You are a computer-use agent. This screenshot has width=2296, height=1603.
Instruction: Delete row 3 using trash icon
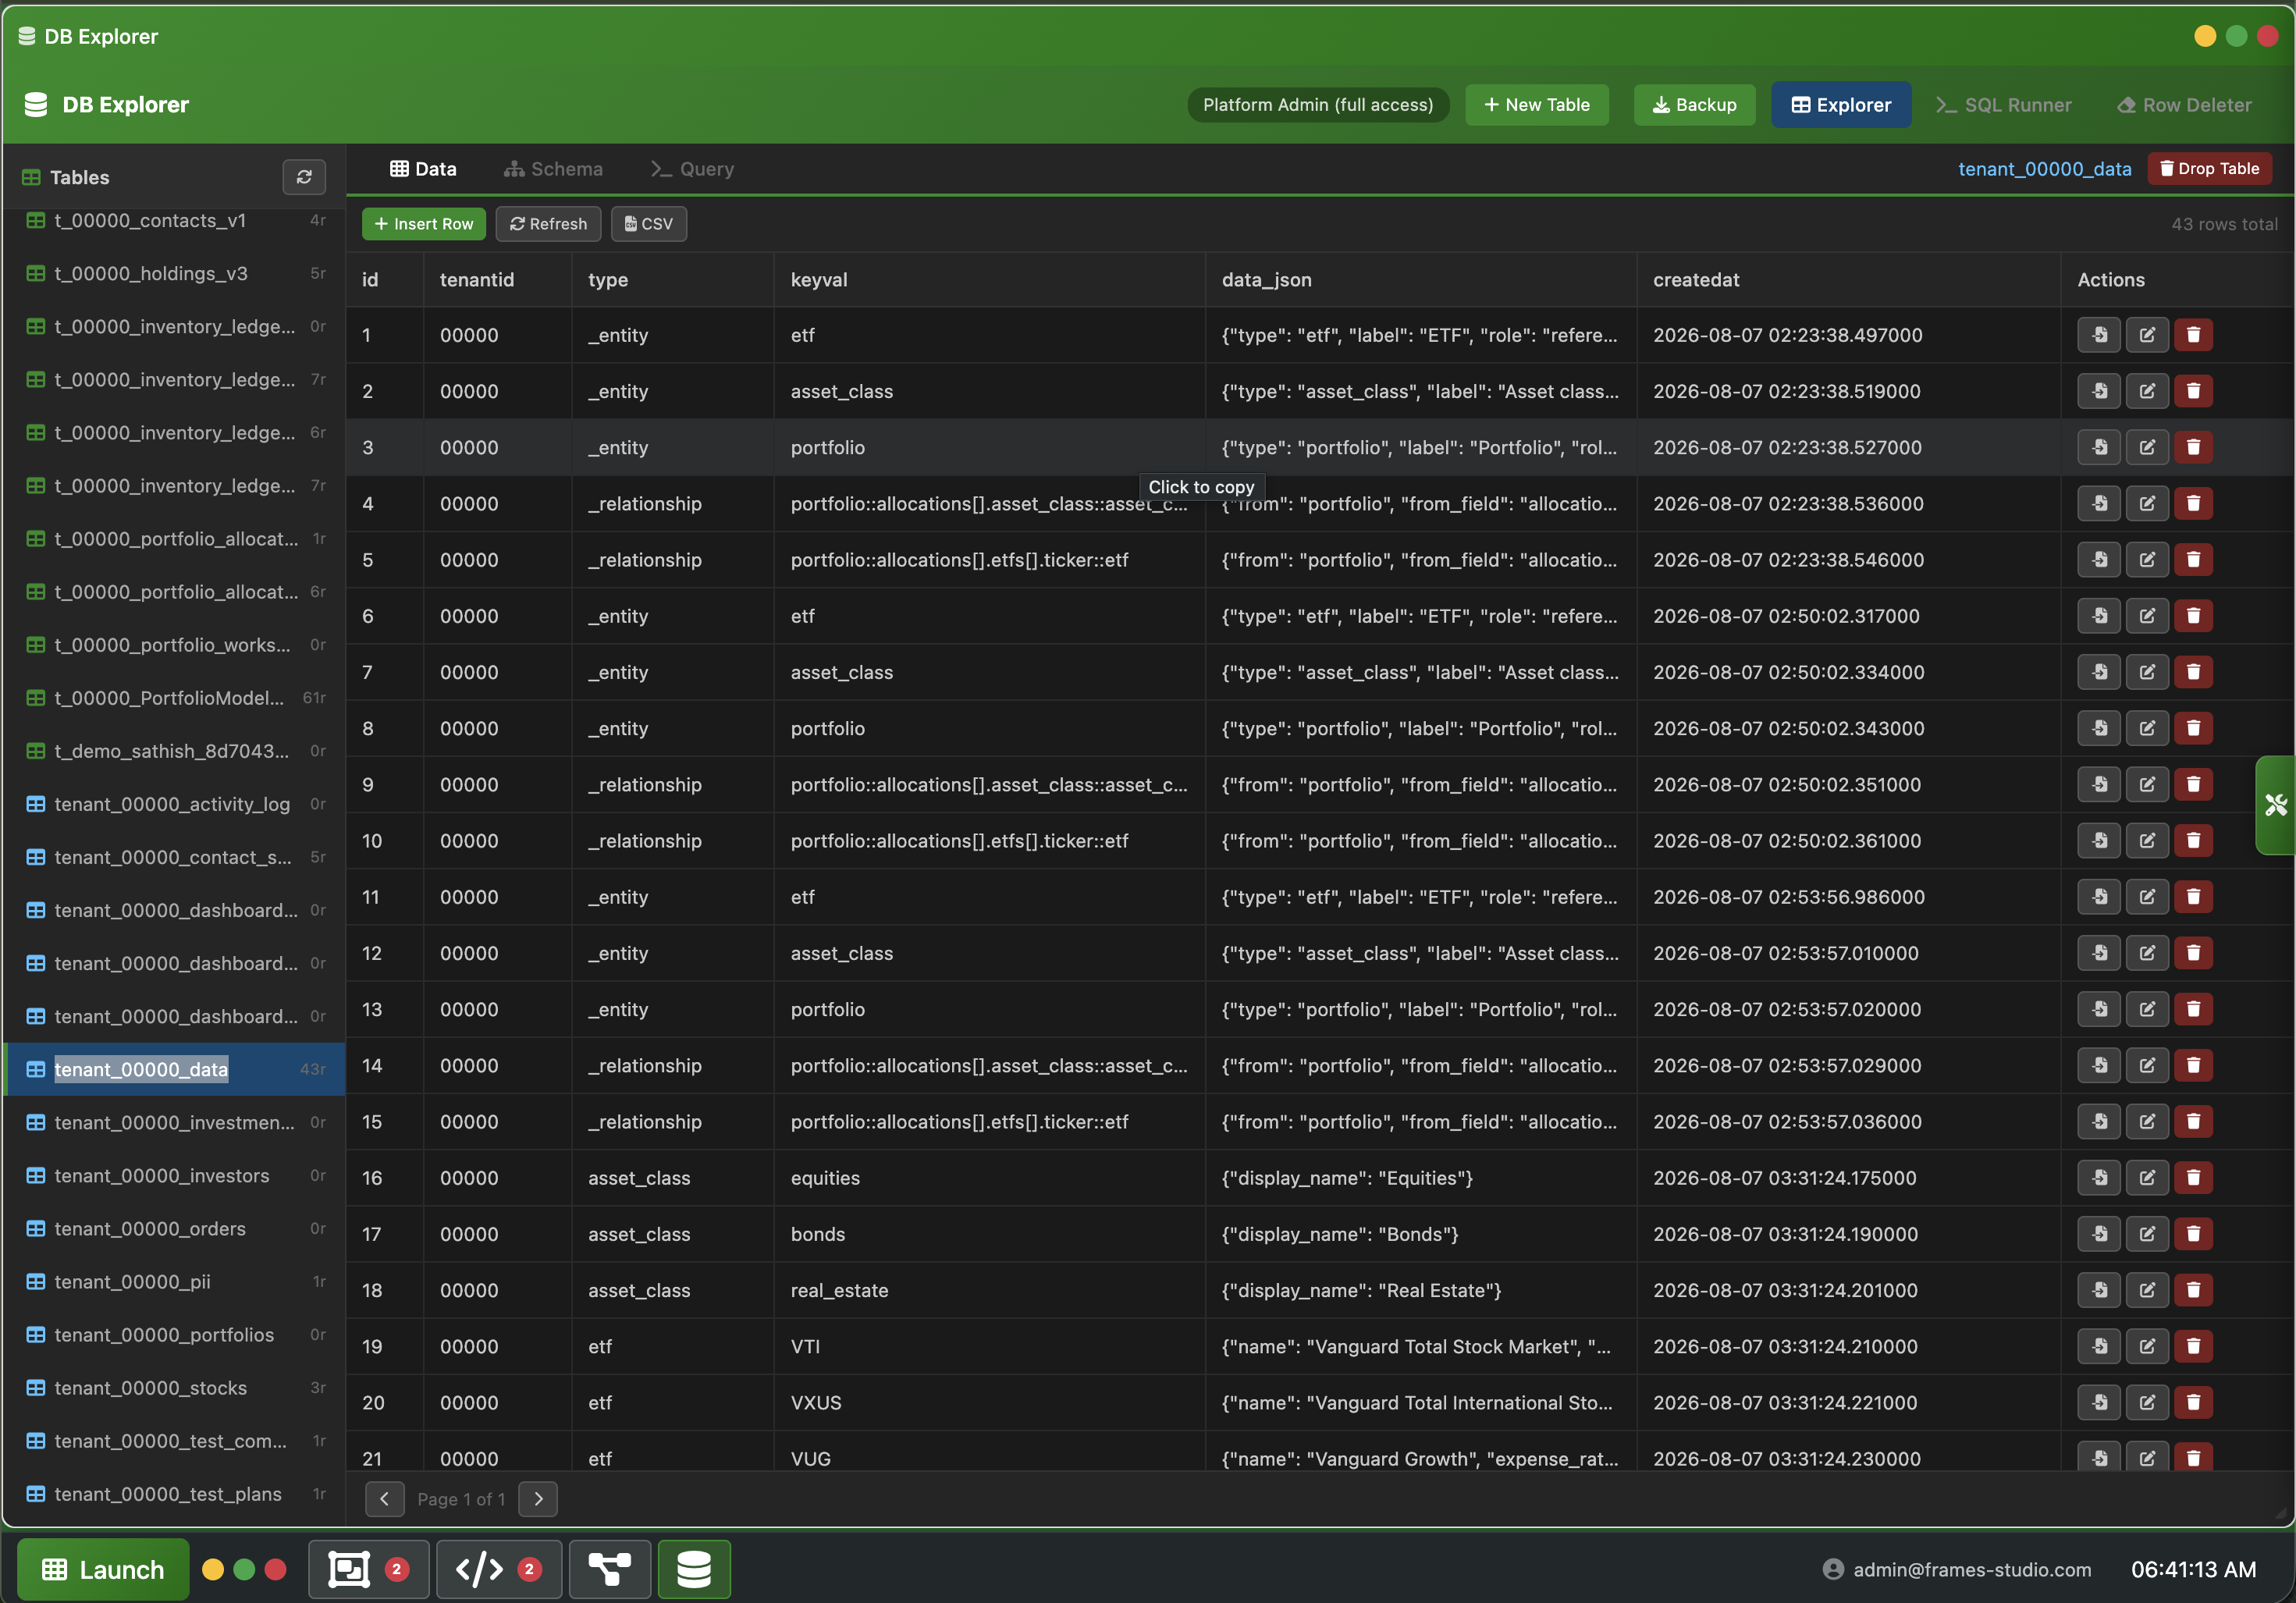pyautogui.click(x=2193, y=447)
